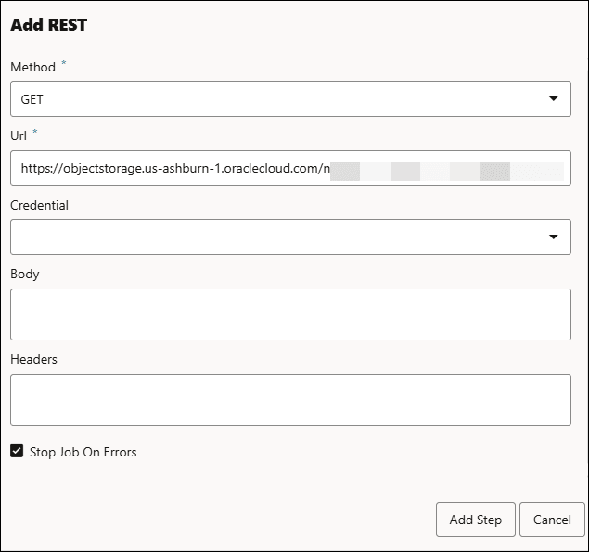This screenshot has width=589, height=552.
Task: Focus the Headers text area
Action: (x=290, y=399)
